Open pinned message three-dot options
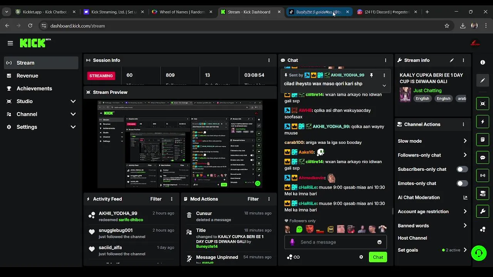Image resolution: width=493 pixels, height=277 pixels. 384,75
